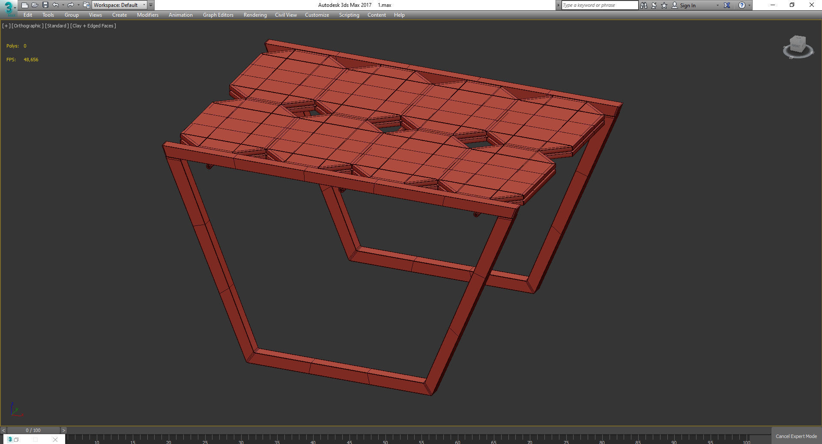Click the [Clay + Edged Faces] shading label

93,26
